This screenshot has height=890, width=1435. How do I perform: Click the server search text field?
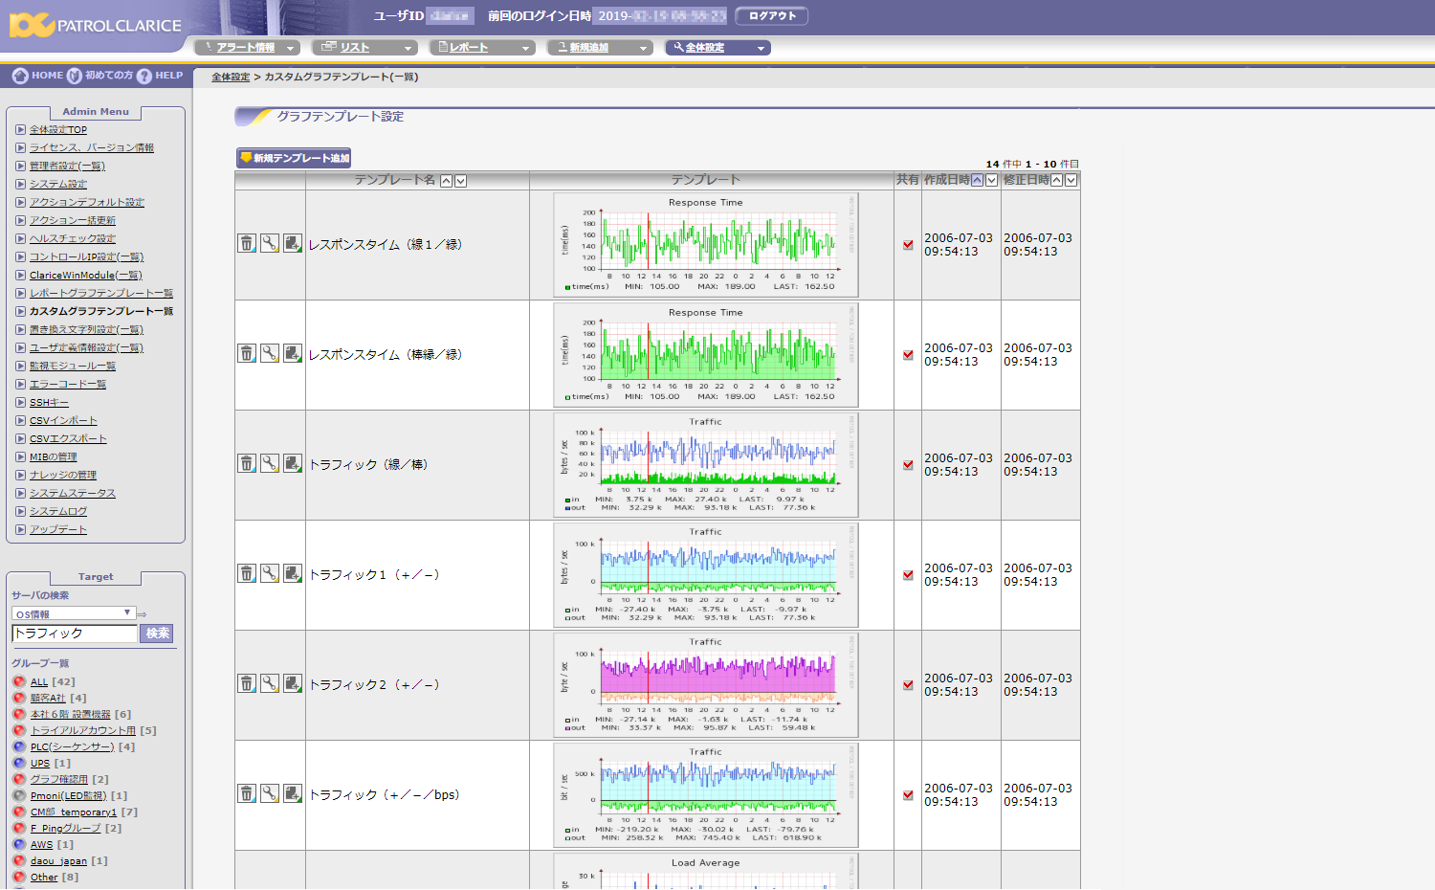coord(75,634)
